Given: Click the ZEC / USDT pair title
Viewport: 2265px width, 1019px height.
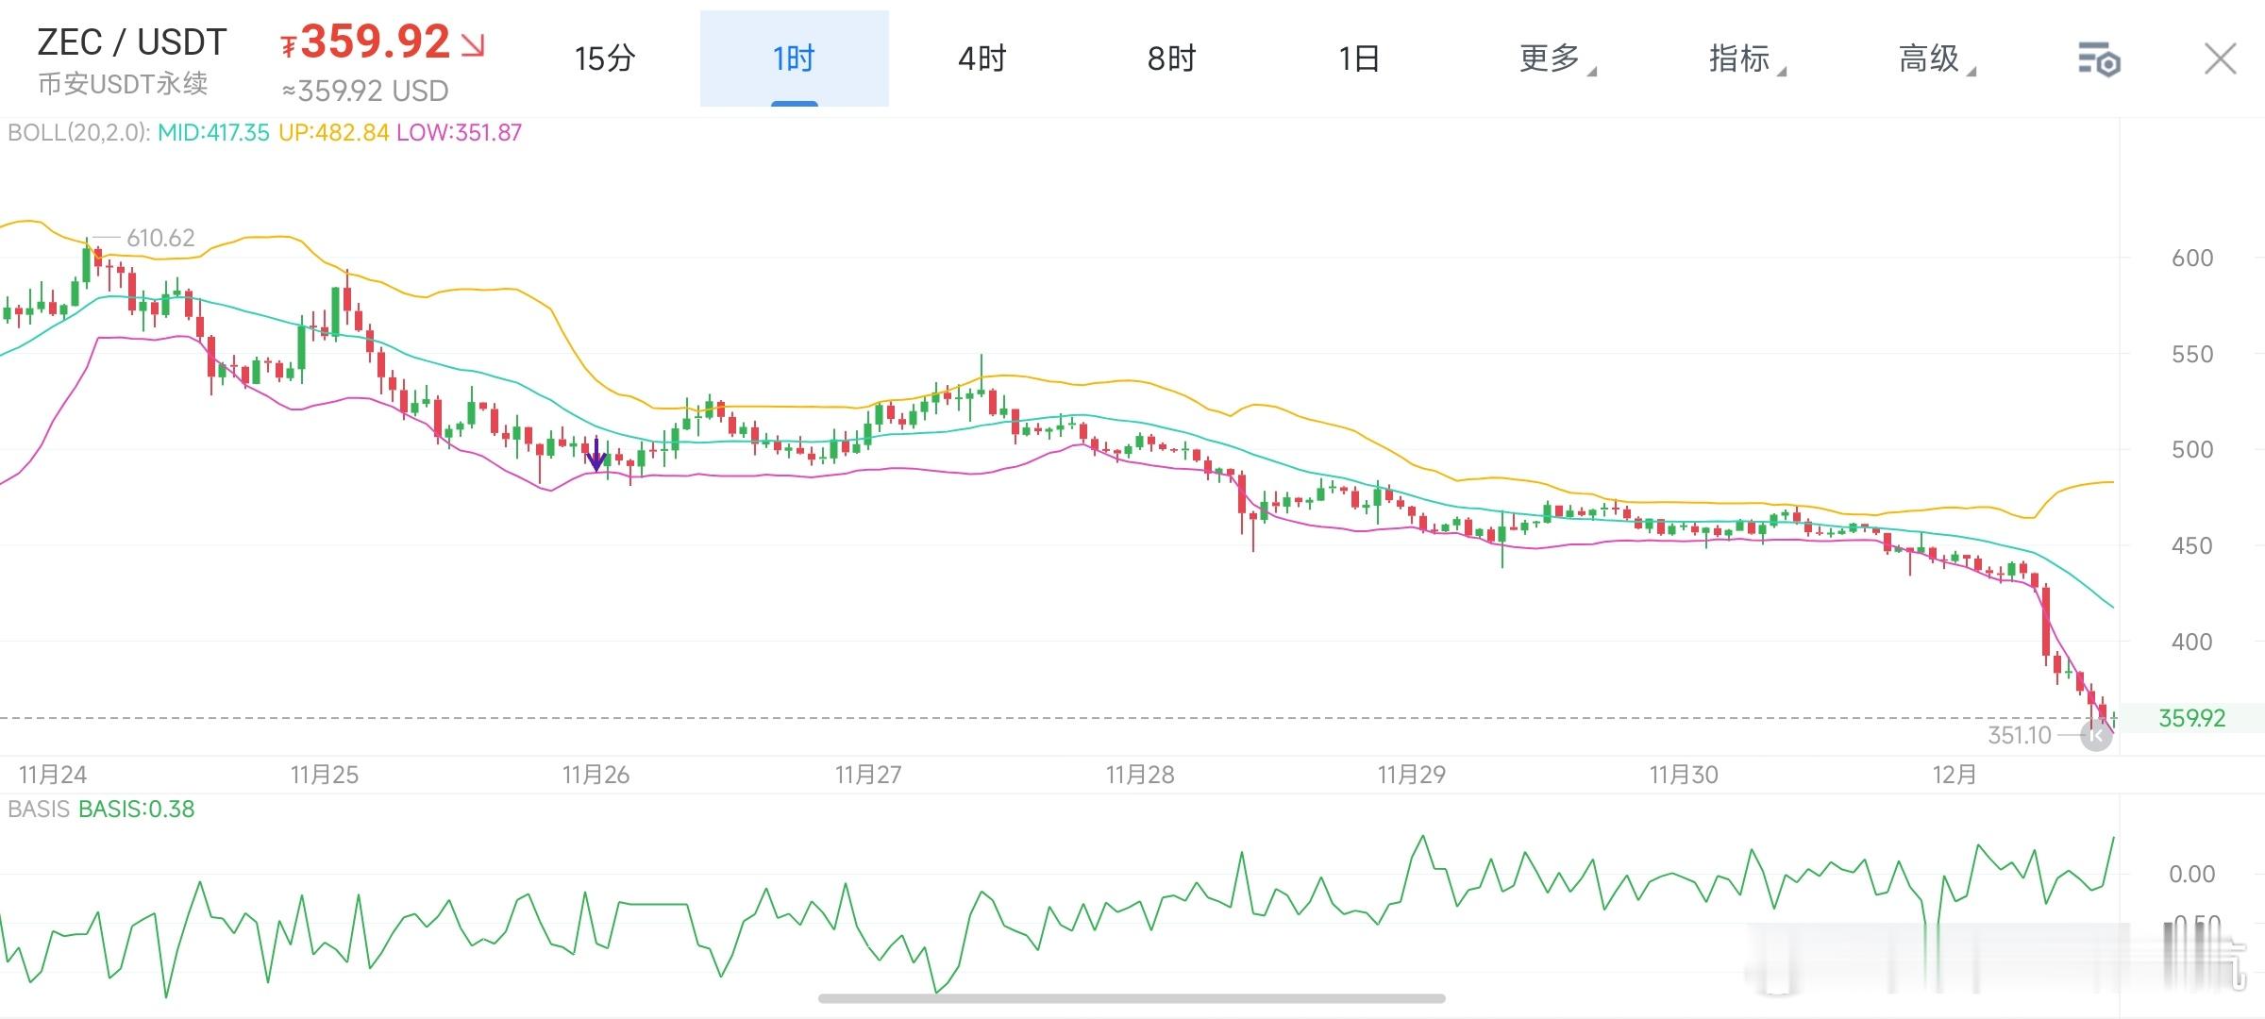Looking at the screenshot, I should tap(132, 42).
